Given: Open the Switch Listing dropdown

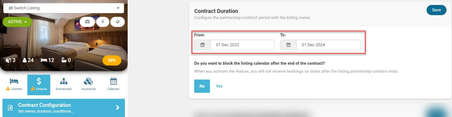Looking at the screenshot, I should tap(64, 8).
